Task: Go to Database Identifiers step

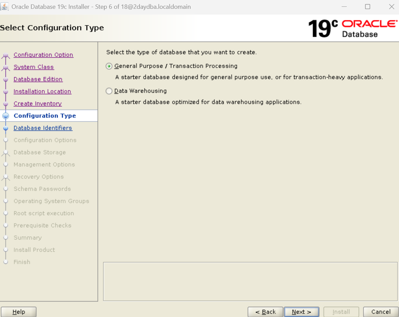Action: (x=43, y=128)
